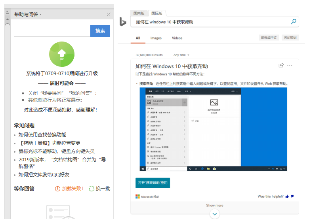Image resolution: width=309 pixels, height=223 pixels.
Task: Click the 加载失败 warning icon
Action: coord(57,189)
